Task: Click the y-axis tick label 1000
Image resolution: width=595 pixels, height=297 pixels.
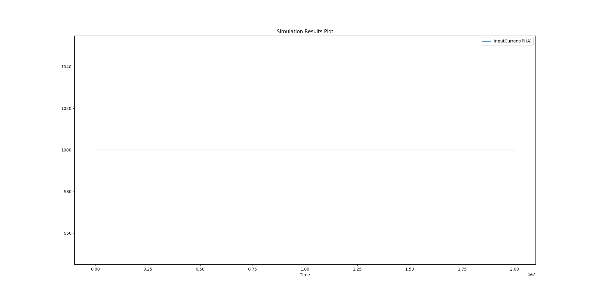Action: (66, 150)
